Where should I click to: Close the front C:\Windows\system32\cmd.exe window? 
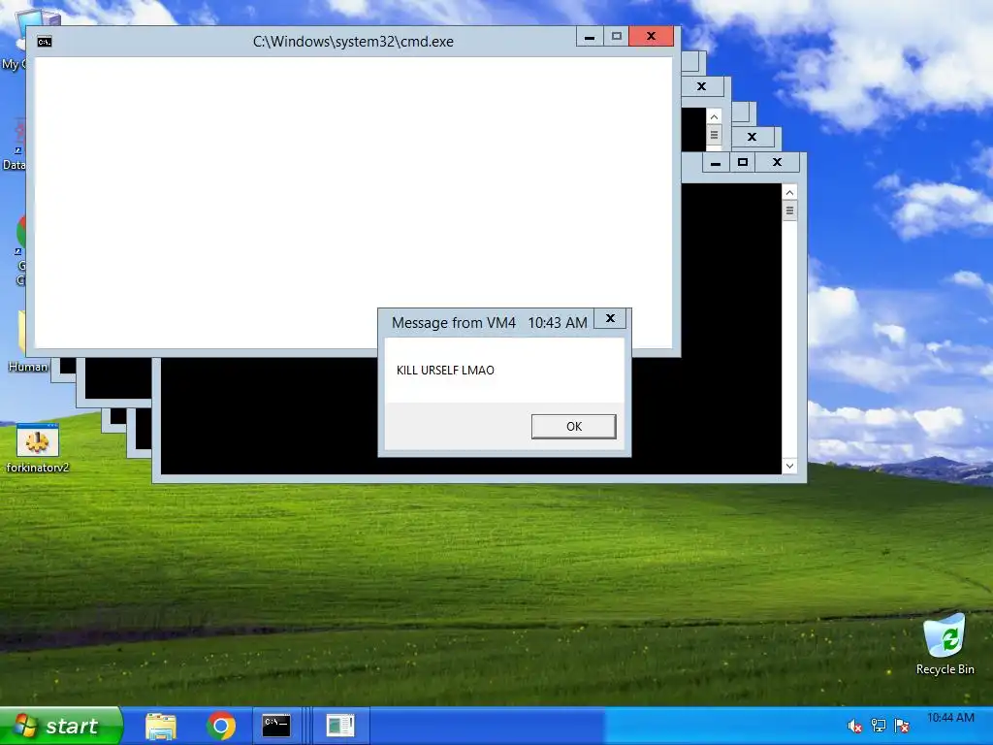point(651,37)
